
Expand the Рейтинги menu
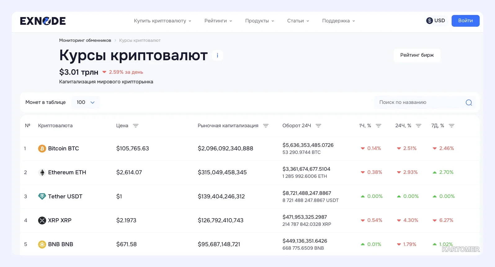218,21
